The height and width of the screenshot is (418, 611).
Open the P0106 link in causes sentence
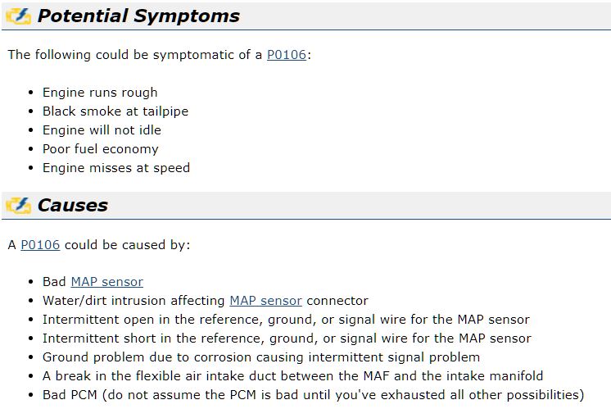(x=40, y=244)
